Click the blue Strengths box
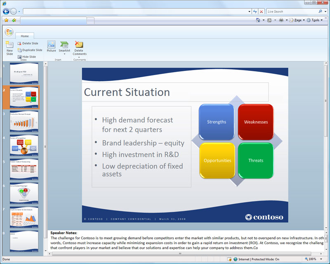 217,122
